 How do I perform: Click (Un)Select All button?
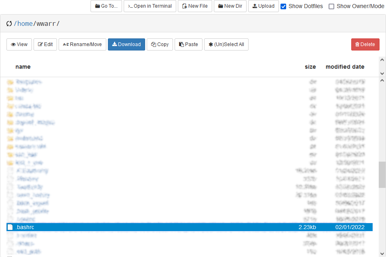pyautogui.click(x=226, y=44)
